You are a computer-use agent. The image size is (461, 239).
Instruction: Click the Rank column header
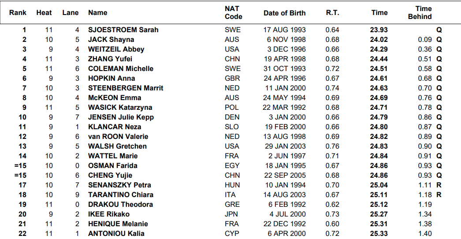(18, 13)
